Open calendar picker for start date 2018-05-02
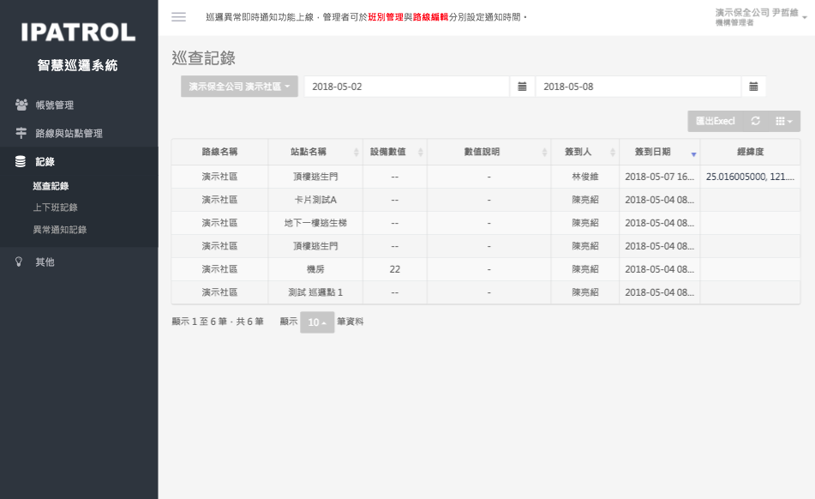Viewport: 815px width, 499px height. [522, 87]
